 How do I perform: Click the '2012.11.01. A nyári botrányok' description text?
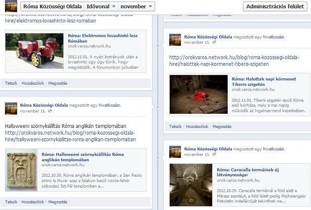(x=103, y=62)
